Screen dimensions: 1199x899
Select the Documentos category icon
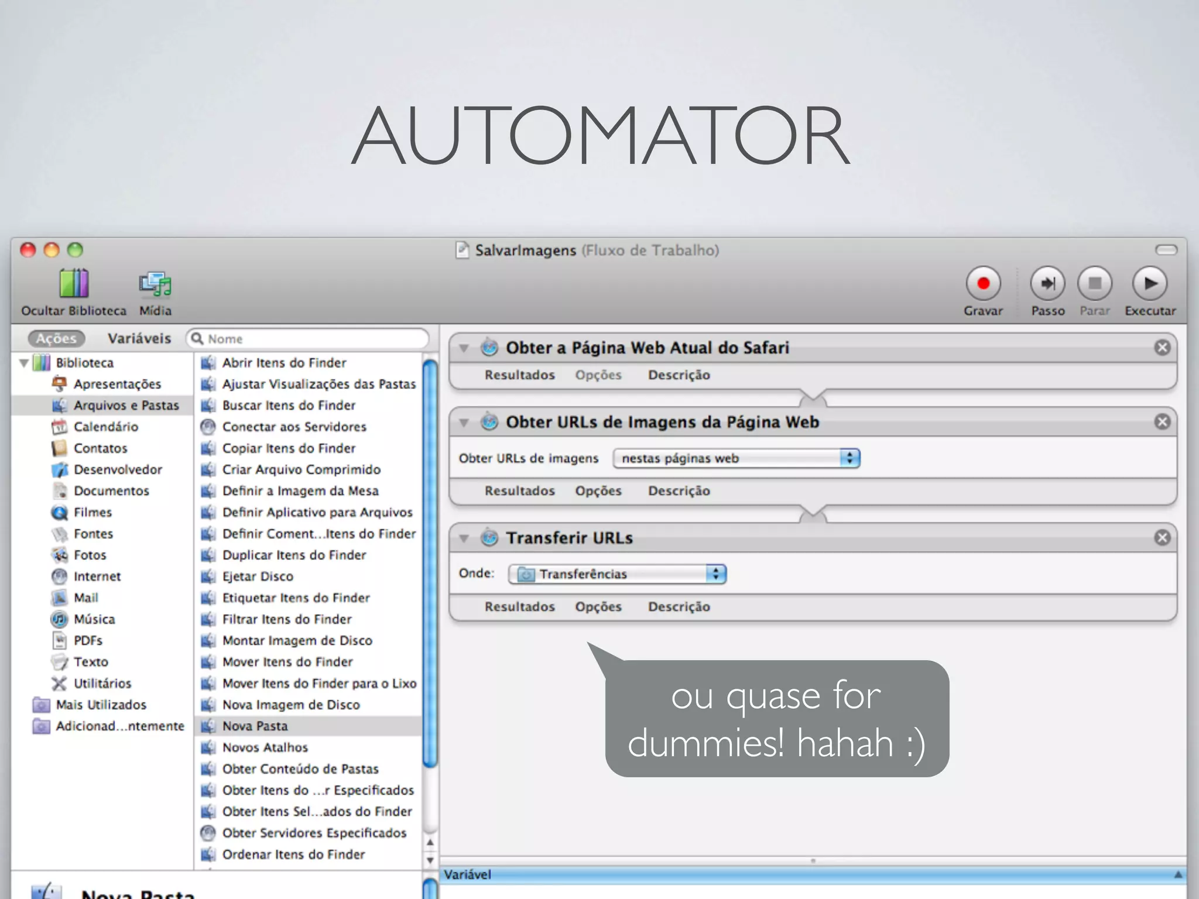pyautogui.click(x=59, y=491)
